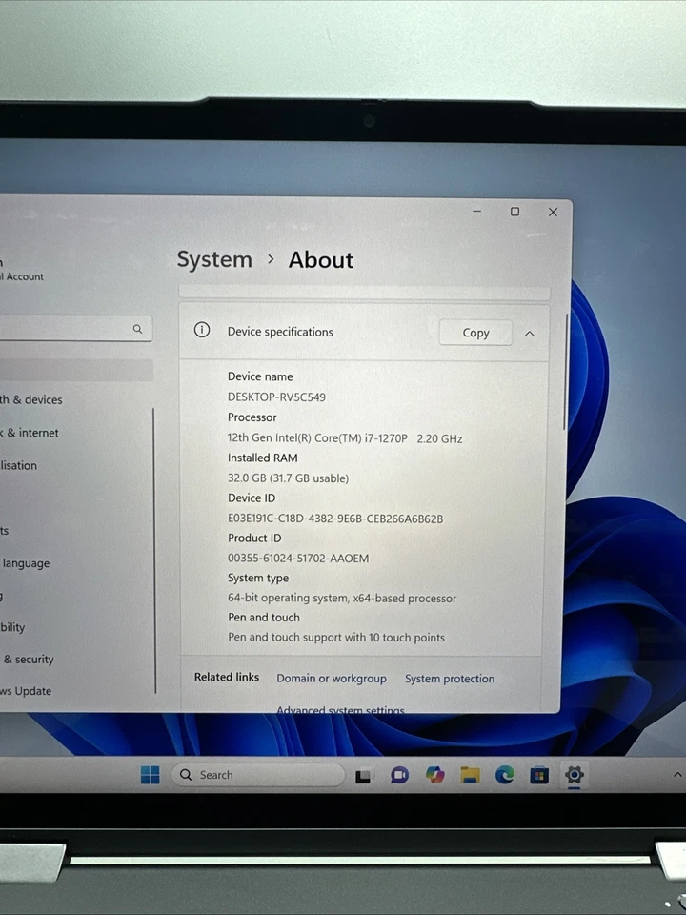
Task: Open Personalisation in sidebar
Action: click(x=19, y=465)
